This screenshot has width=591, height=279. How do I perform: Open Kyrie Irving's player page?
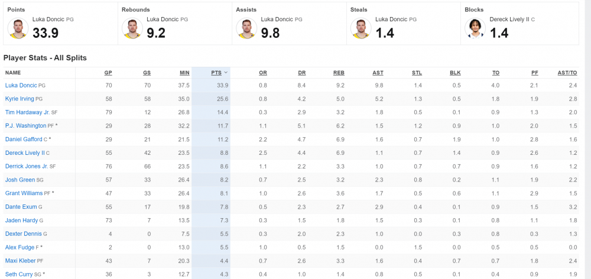[x=20, y=99]
